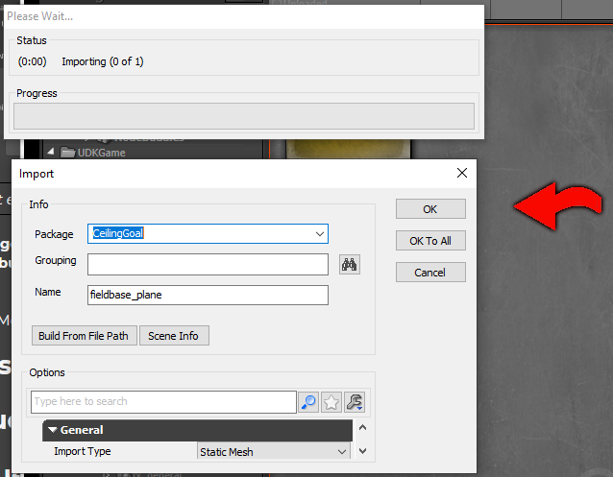This screenshot has width=613, height=477.
Task: Cancel the Import dialog
Action: [430, 273]
